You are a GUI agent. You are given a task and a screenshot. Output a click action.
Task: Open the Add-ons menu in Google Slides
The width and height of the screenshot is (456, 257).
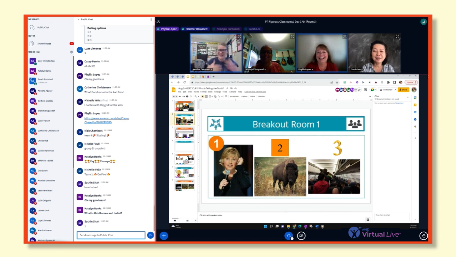(233, 92)
